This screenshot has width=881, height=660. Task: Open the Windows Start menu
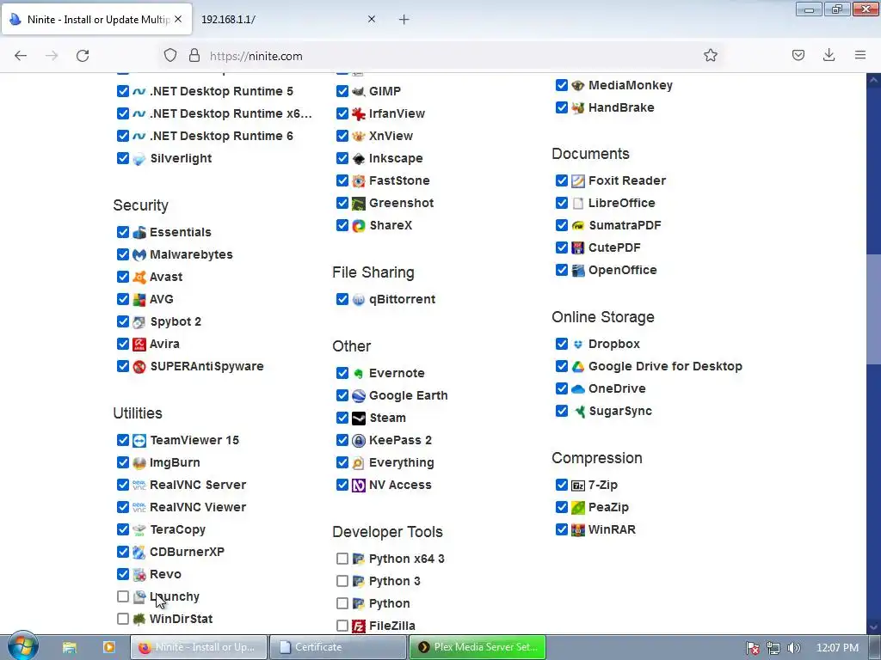point(22,646)
